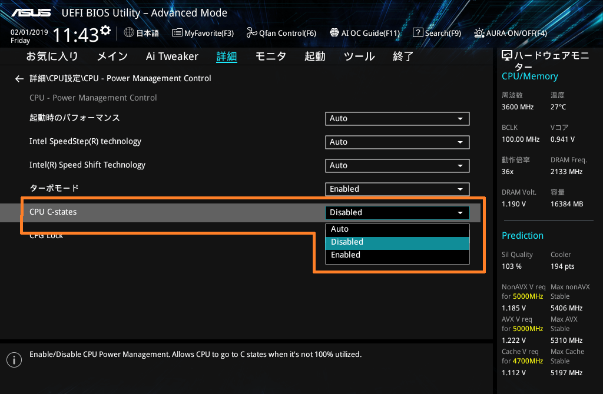The width and height of the screenshot is (603, 394).
Task: Click the 100.00 MHz BCLK value
Action: point(521,139)
